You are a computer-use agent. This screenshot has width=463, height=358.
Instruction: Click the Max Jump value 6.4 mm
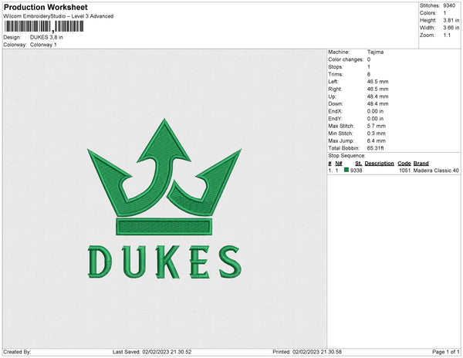[377, 140]
